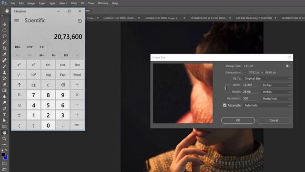Click the CE key in Calculator
The image size is (305, 172).
point(34,85)
